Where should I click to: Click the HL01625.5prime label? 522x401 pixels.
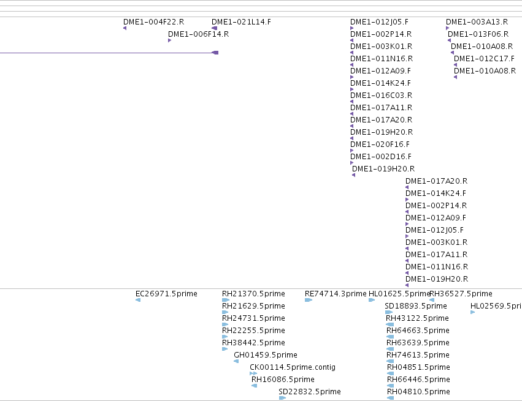click(399, 294)
